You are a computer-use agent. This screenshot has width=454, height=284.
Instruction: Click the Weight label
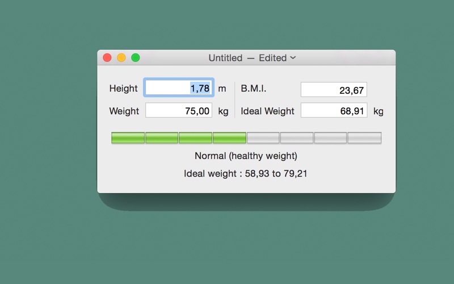[124, 111]
